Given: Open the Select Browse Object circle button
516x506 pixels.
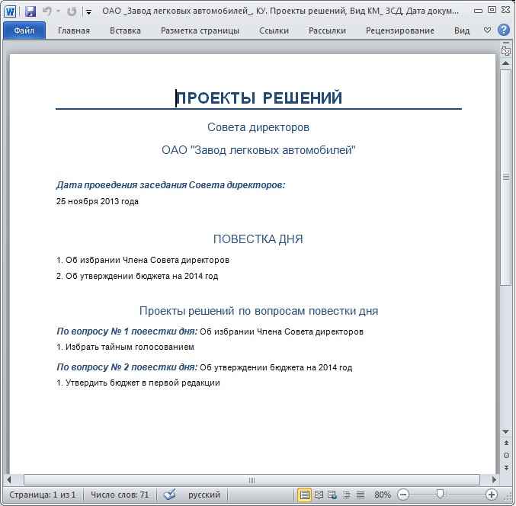Looking at the screenshot, I should click(506, 456).
